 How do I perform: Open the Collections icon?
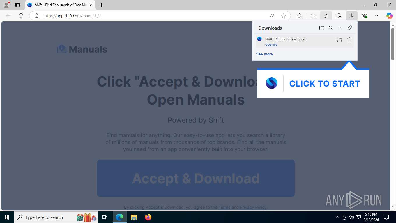click(x=339, y=16)
